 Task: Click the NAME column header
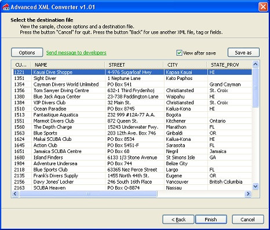click(68, 65)
